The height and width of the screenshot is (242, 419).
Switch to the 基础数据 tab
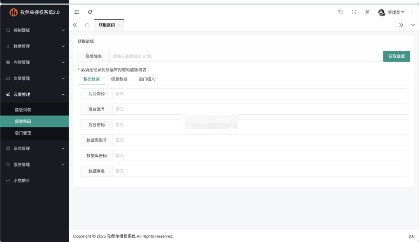coord(91,79)
